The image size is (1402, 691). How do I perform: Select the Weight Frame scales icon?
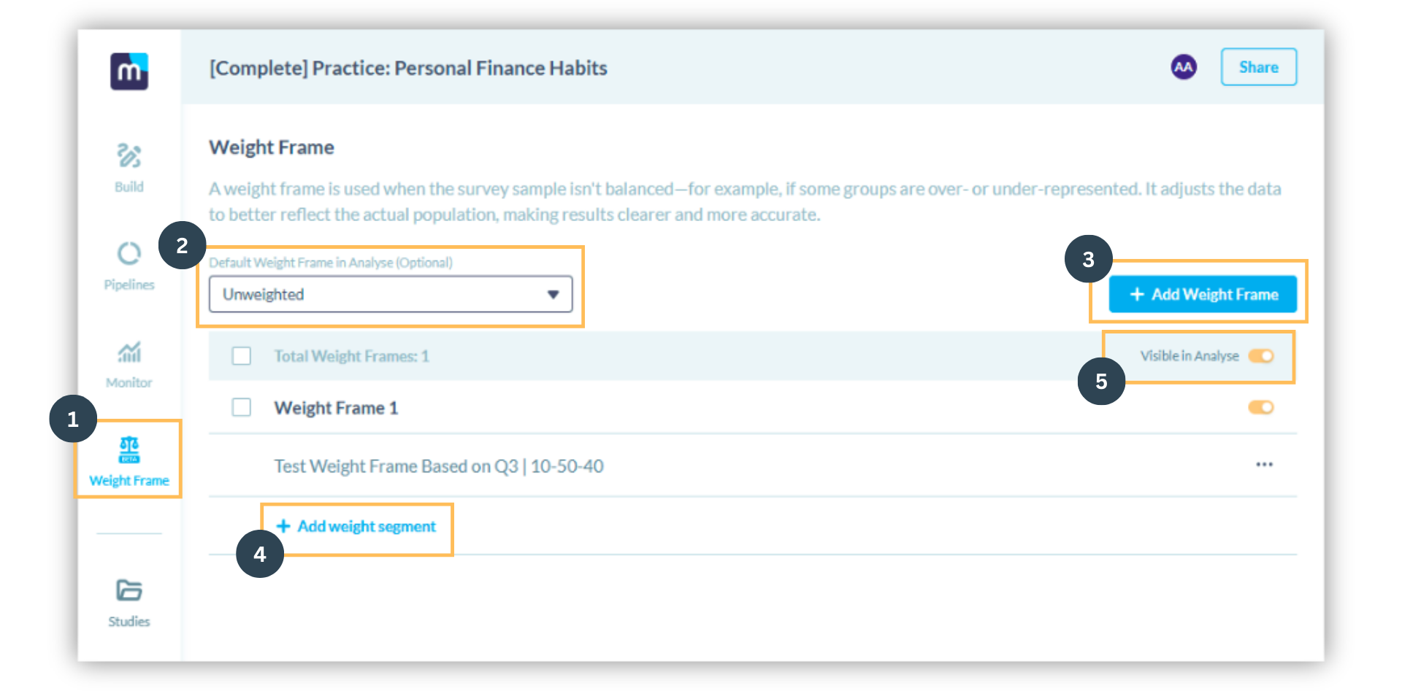point(129,449)
